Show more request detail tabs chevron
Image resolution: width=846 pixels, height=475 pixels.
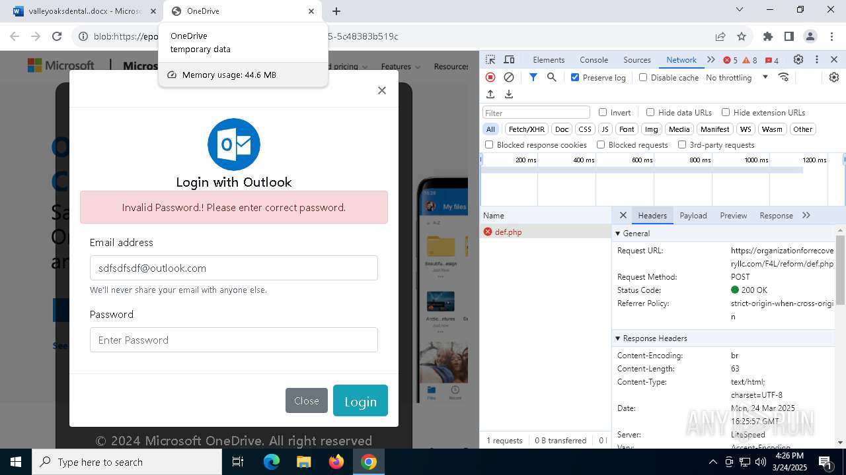806,215
